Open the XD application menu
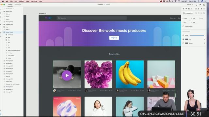This screenshot has height=117, width=209. click(7, 1)
